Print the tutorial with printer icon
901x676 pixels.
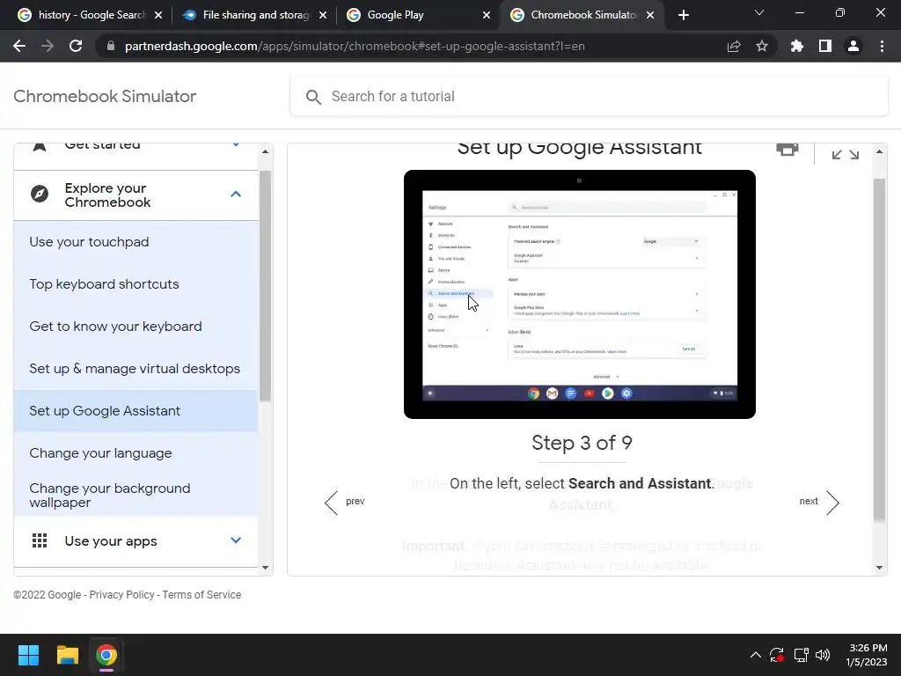pyautogui.click(x=787, y=149)
